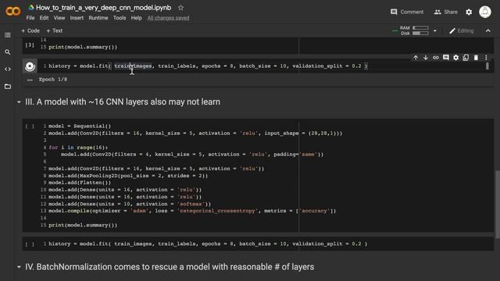Add a new Text cell

pos(55,30)
